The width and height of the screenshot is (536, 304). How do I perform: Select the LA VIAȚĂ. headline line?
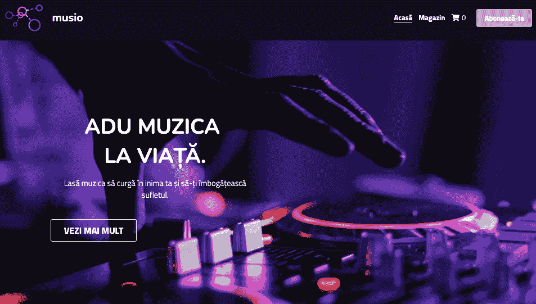coord(155,156)
